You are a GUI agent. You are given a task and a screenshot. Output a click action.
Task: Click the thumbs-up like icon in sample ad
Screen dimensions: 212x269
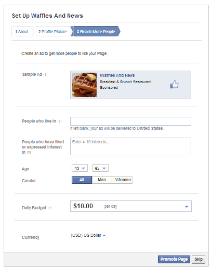[x=175, y=85]
